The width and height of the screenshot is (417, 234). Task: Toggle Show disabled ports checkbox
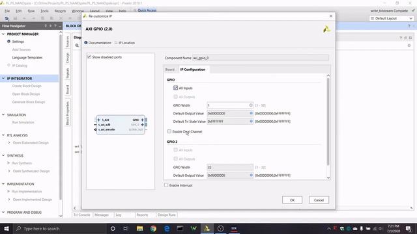click(89, 57)
